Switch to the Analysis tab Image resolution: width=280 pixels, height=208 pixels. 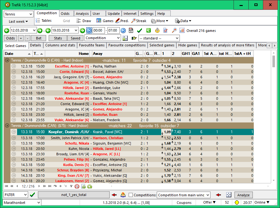tap(82, 14)
